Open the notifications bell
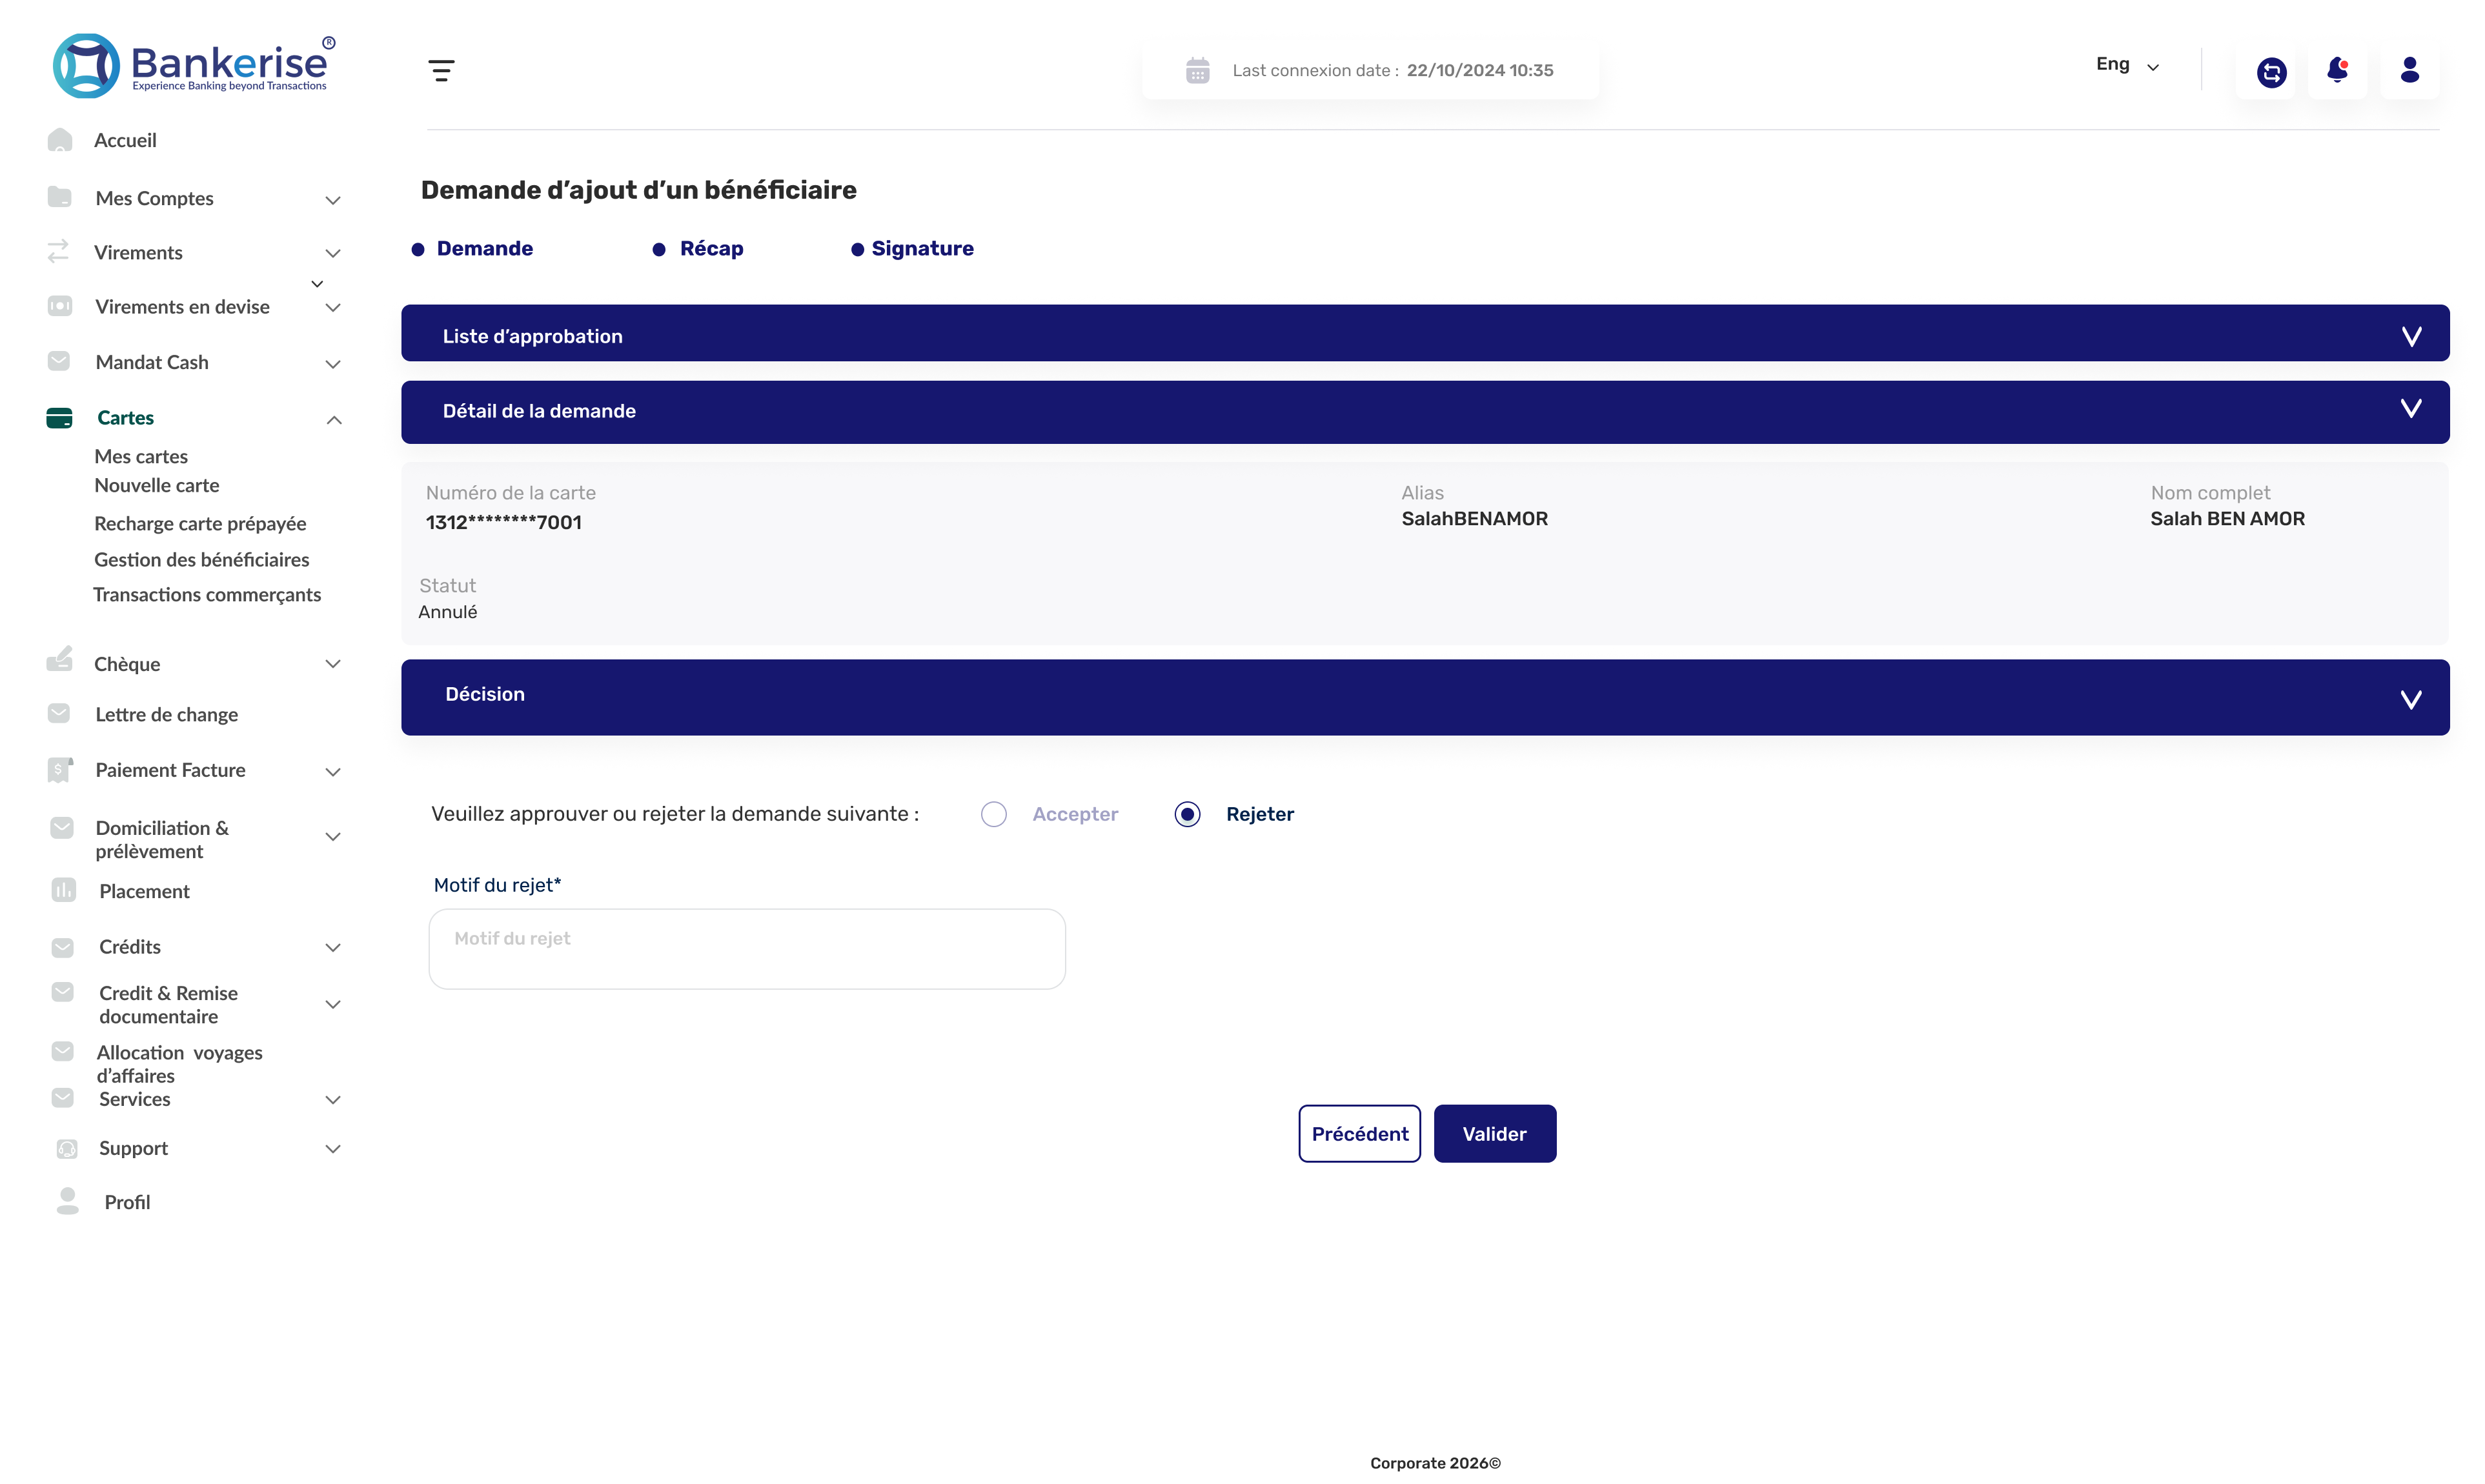Screen dimensions: 2485x1484 click(x=2337, y=69)
